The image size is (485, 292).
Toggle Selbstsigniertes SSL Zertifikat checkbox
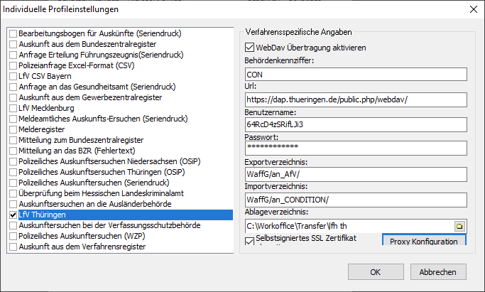[249, 242]
